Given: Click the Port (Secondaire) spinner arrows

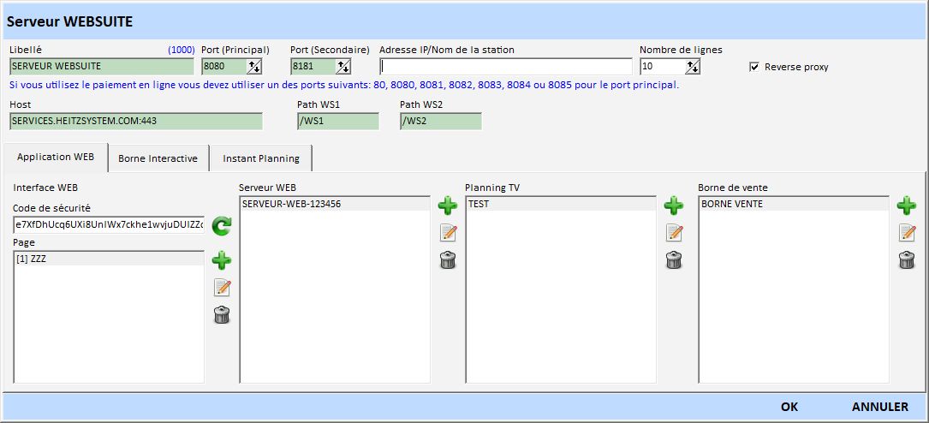Looking at the screenshot, I should pos(343,66).
